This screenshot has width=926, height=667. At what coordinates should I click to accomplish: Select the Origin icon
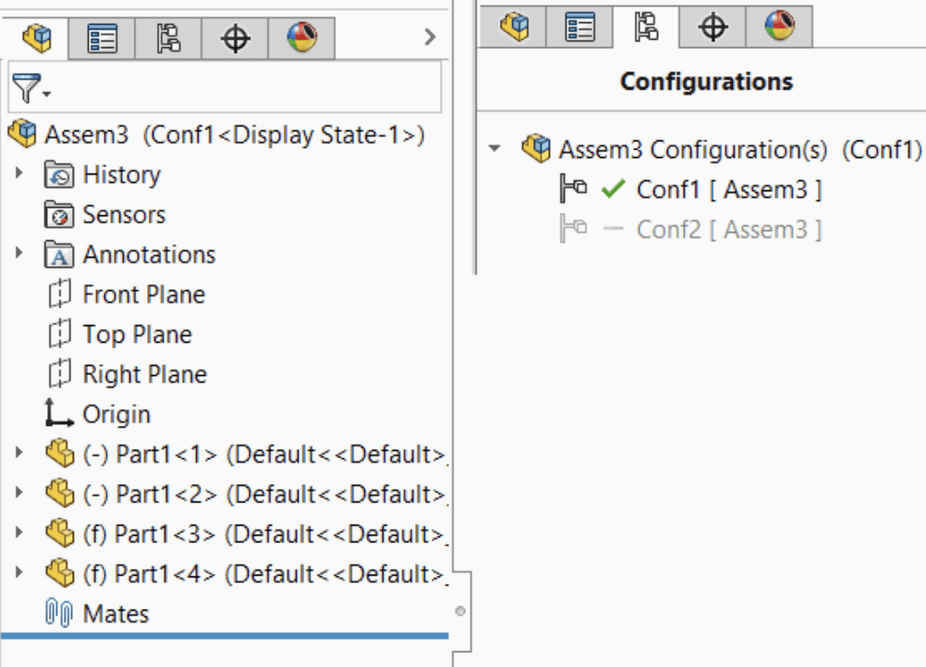point(59,413)
